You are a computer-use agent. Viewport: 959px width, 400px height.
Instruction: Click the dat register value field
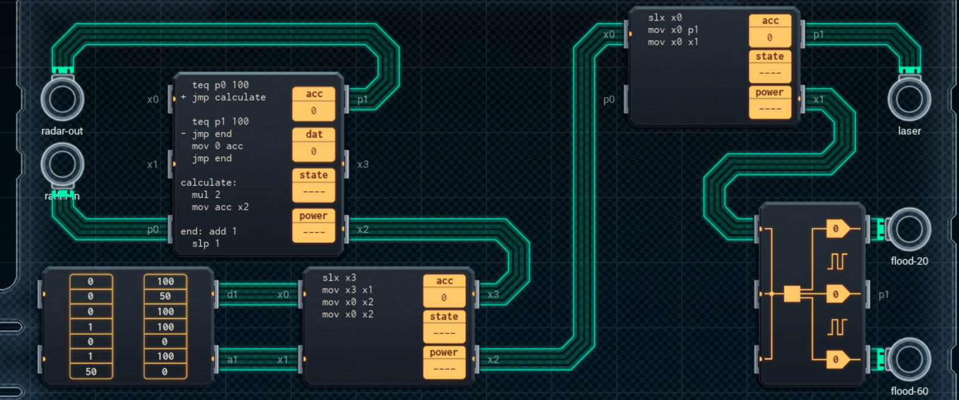(313, 151)
